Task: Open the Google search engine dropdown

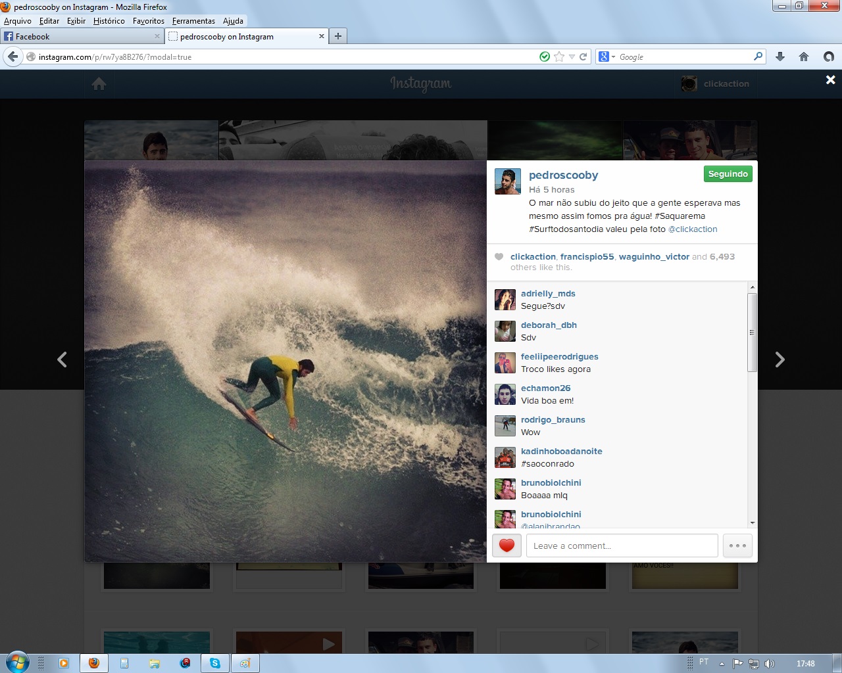Action: click(x=607, y=57)
